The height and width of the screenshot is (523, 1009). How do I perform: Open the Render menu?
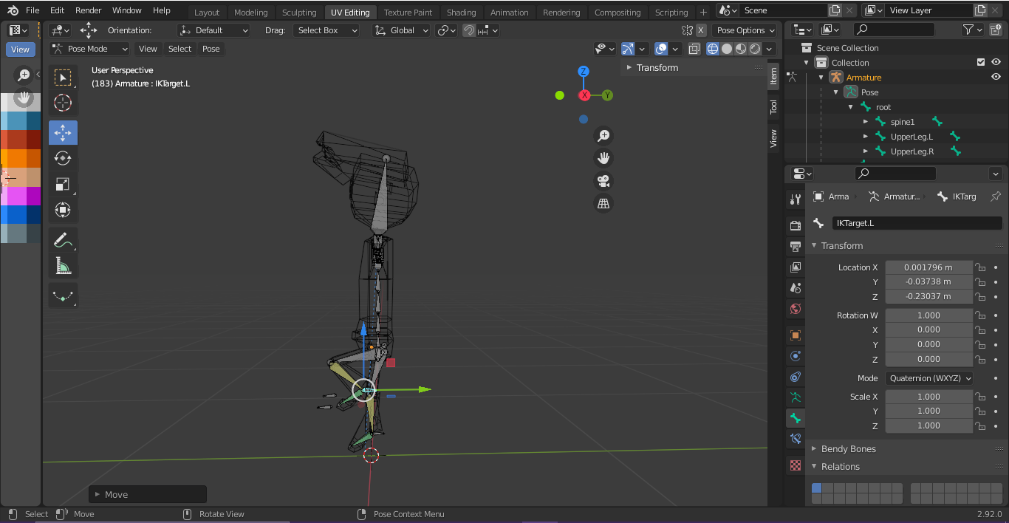(88, 10)
